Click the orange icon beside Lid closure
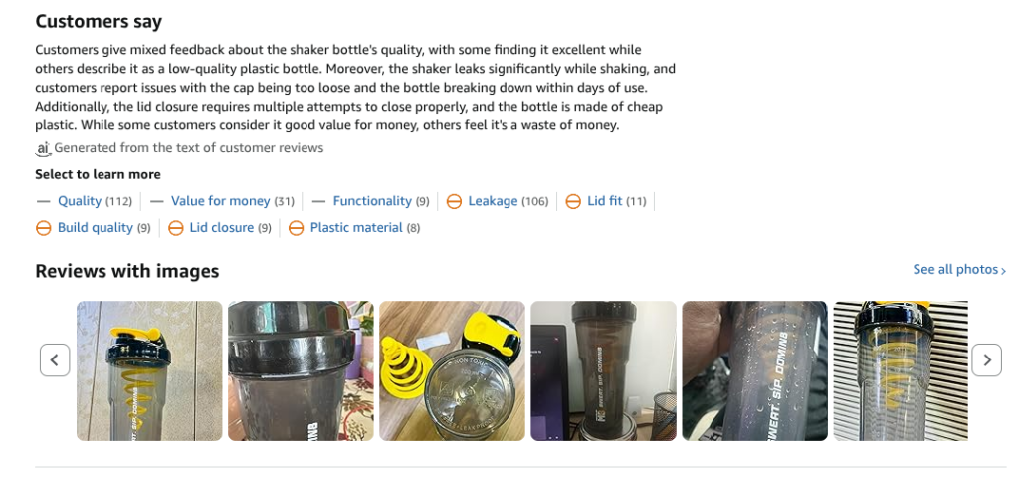Screen dimensions: 1019x477 tap(175, 228)
